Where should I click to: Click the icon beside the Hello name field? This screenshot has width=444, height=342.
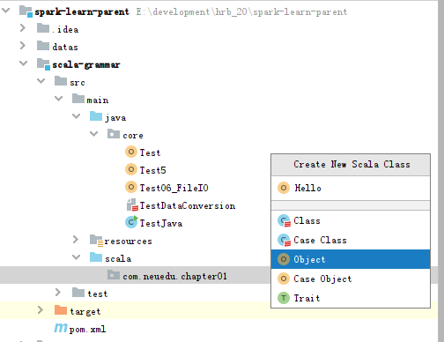click(284, 188)
